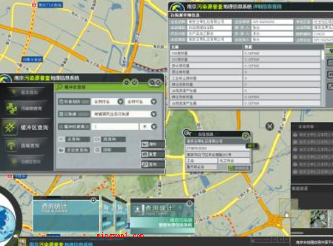Choose the line query draw tool

[110, 139]
